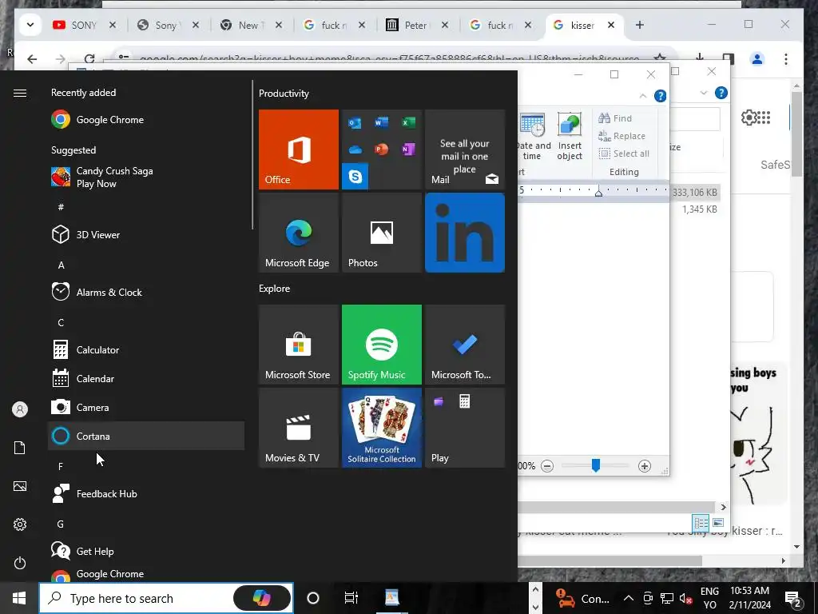This screenshot has height=614, width=818.
Task: Launch Calculator from the app list
Action: click(146, 349)
